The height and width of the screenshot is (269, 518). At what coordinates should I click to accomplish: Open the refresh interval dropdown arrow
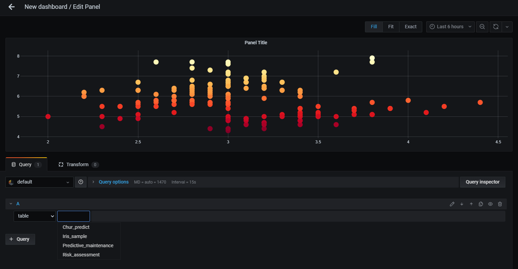pos(507,27)
